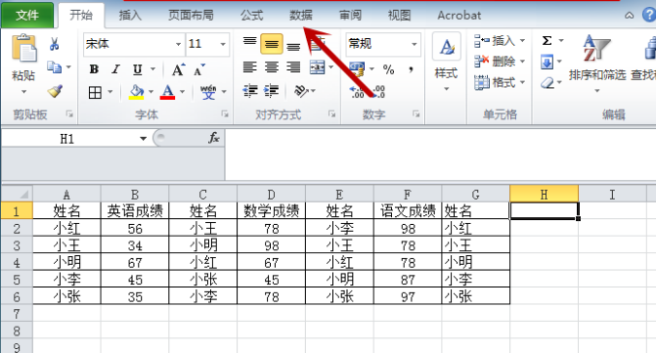Viewport: 656px width, 353px height.
Task: Align text to bottom
Action: [x=293, y=46]
